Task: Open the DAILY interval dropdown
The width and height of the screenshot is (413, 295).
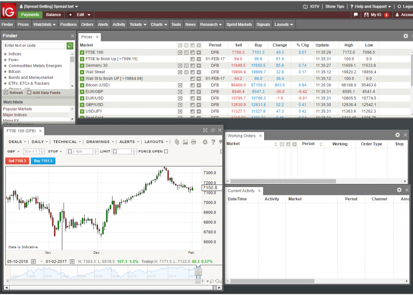Action: (x=40, y=142)
